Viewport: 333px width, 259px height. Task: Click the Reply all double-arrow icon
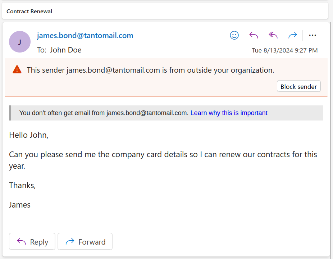coord(273,35)
